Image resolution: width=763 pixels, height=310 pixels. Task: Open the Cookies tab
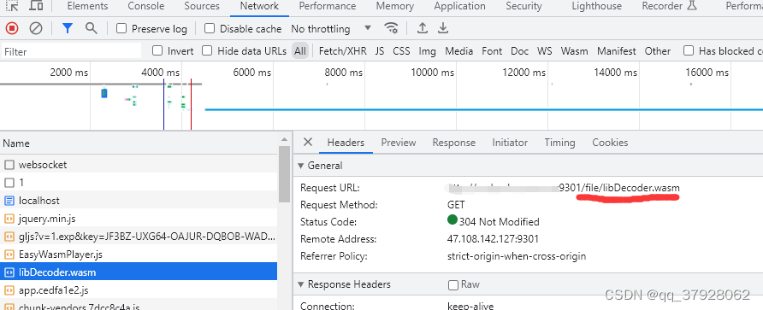pos(610,143)
